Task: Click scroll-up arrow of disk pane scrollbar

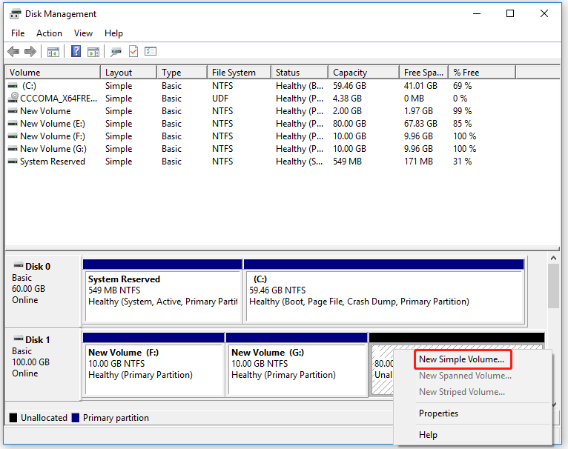Action: 553,258
